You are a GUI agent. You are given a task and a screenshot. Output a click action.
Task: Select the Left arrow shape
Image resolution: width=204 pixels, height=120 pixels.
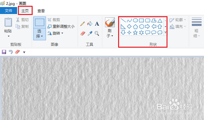tap(154, 27)
